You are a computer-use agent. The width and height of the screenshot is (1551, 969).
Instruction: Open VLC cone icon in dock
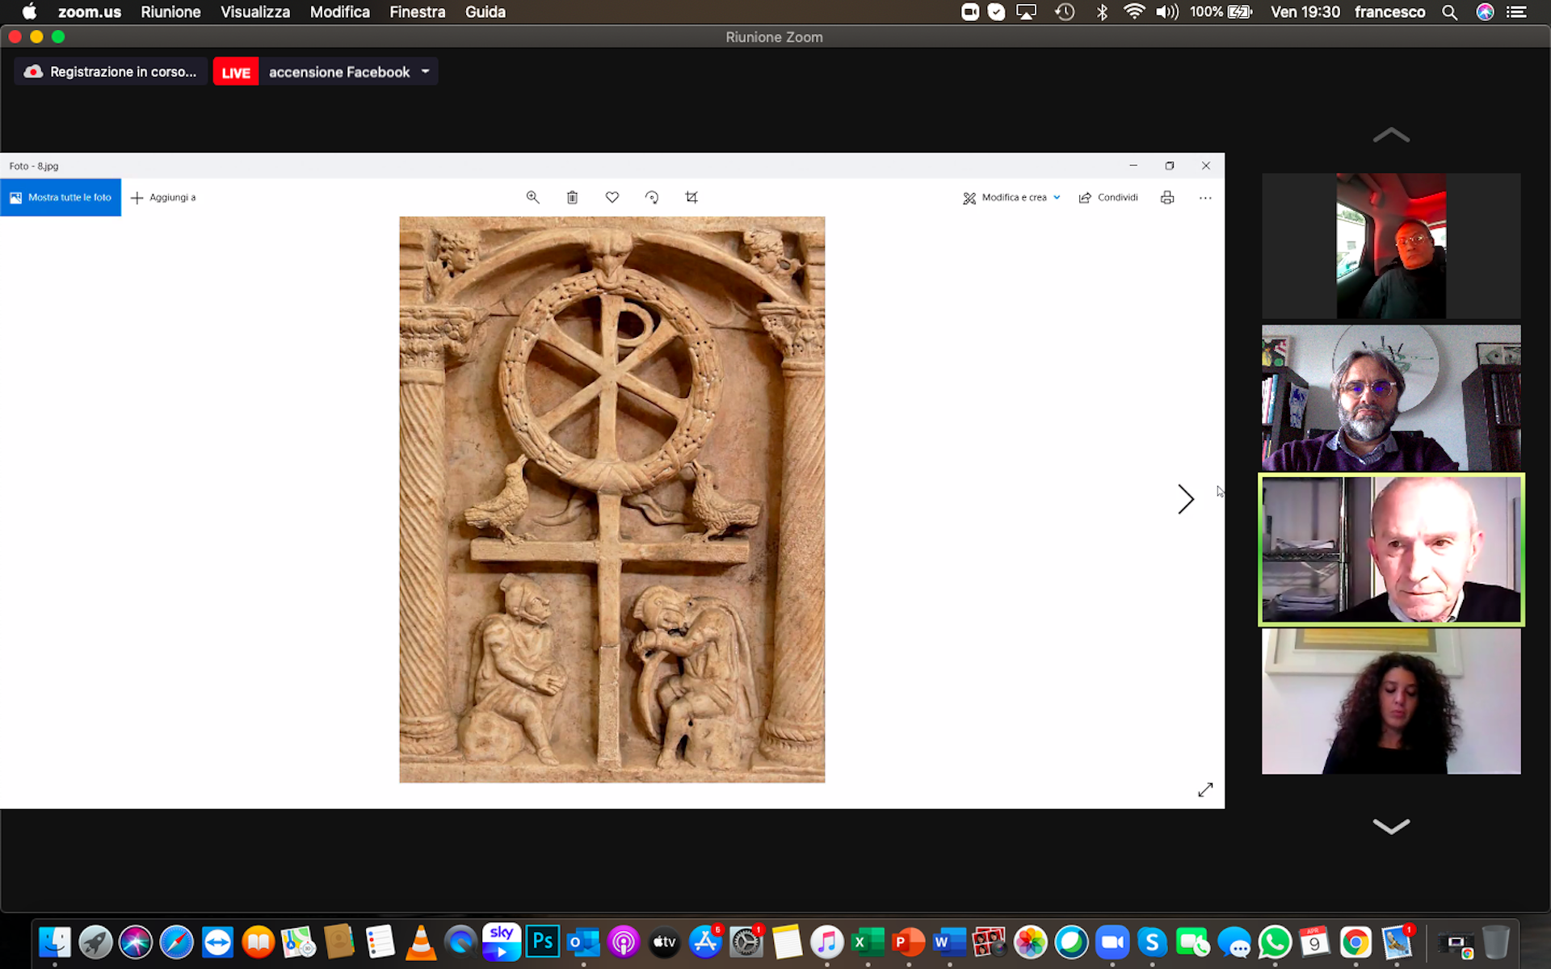click(421, 942)
